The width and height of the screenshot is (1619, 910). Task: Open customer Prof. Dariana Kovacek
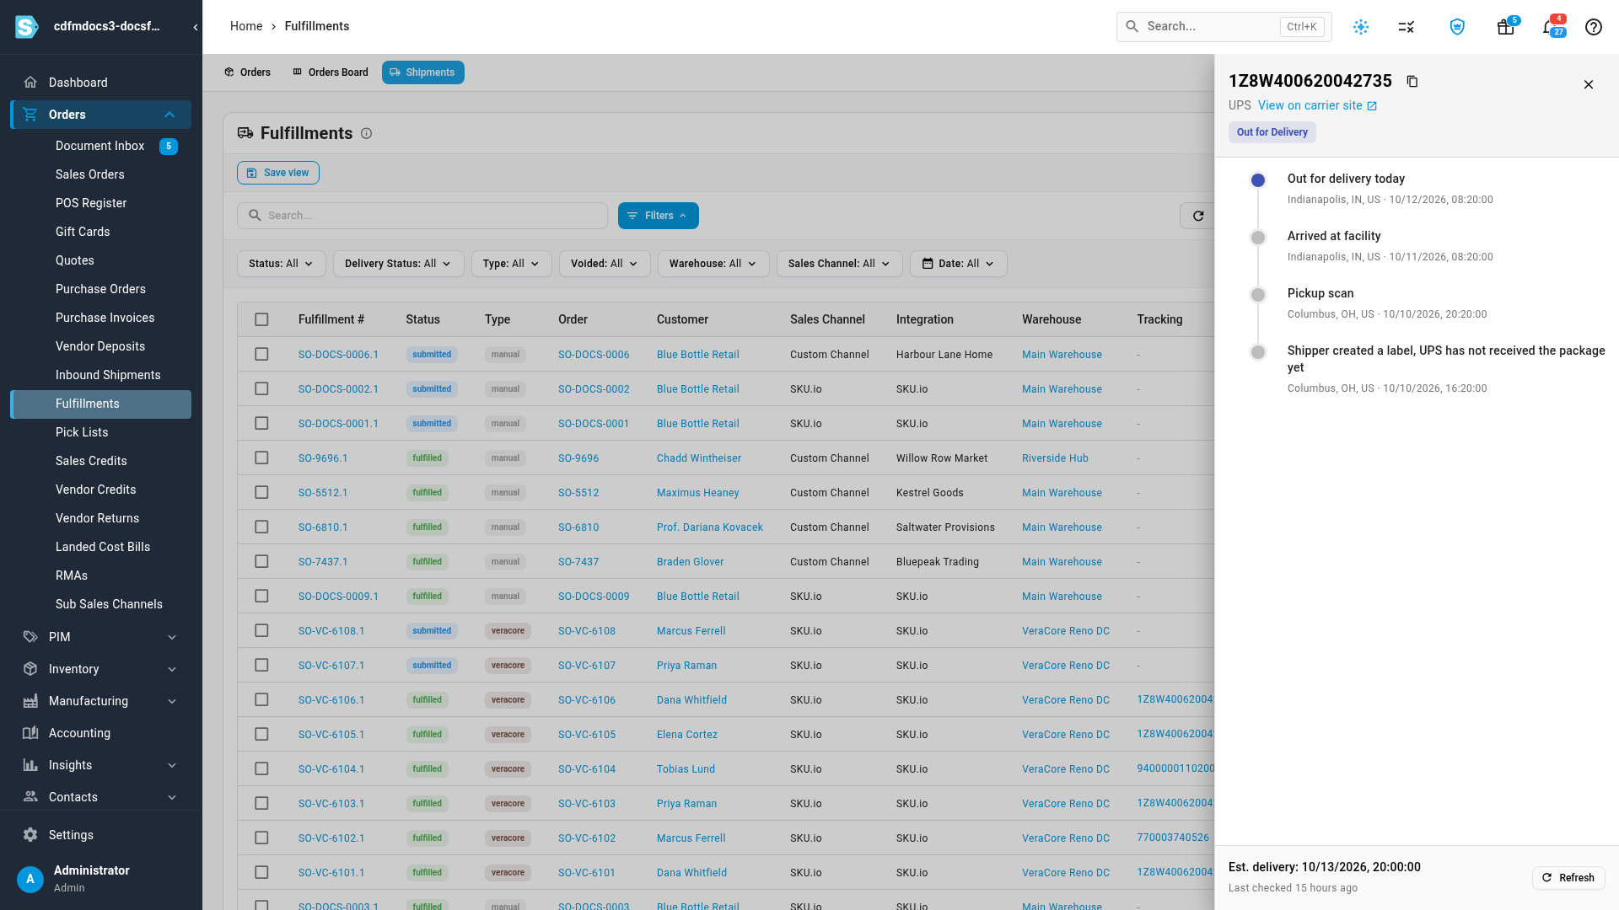click(x=709, y=527)
